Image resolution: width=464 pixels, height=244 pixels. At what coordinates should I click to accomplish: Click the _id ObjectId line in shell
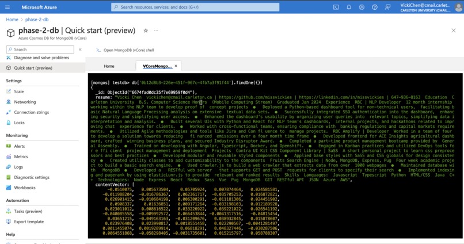(146, 92)
